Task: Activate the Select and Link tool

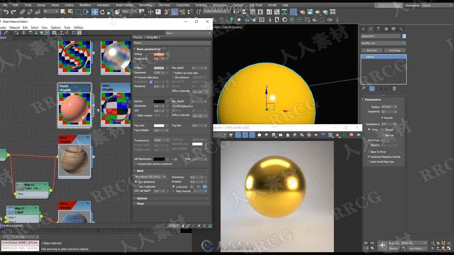Action: click(22, 12)
